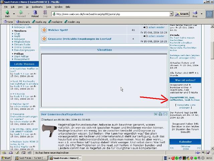Collapse the personal toolbar using its grippy

(1, 21)
